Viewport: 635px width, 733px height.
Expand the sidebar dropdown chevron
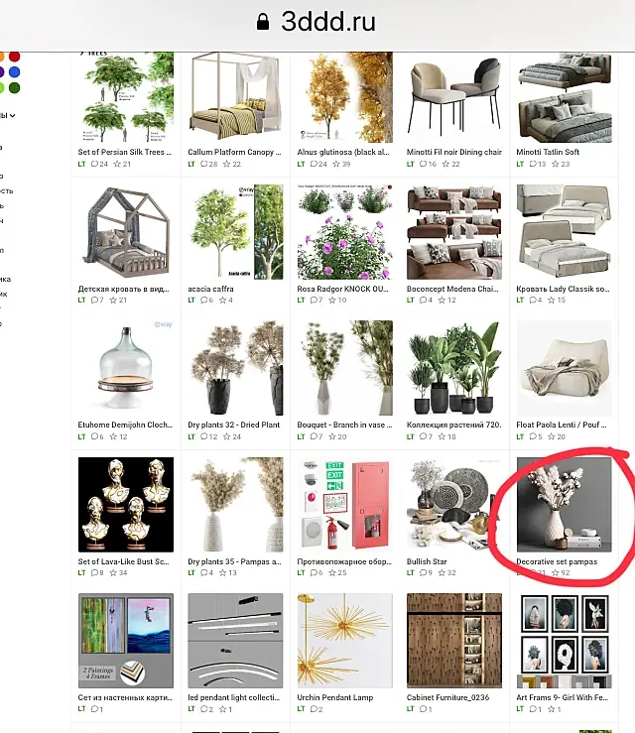pos(12,115)
